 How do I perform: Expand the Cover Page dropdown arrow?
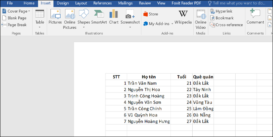click(x=29, y=11)
